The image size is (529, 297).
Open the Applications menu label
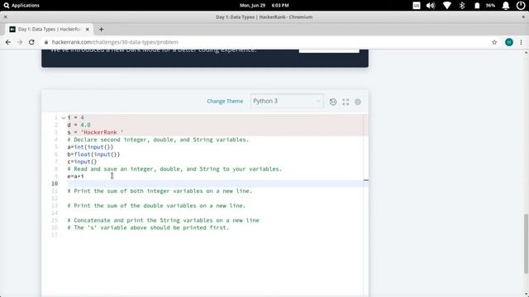point(26,6)
